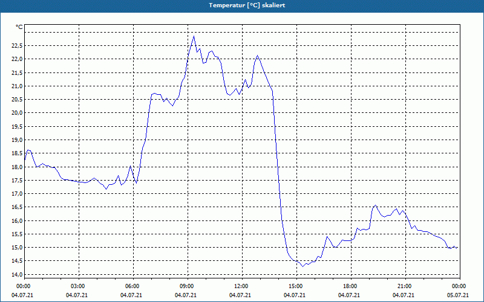
Task: Select the 09:00 x-axis time label
Action: coord(188,286)
